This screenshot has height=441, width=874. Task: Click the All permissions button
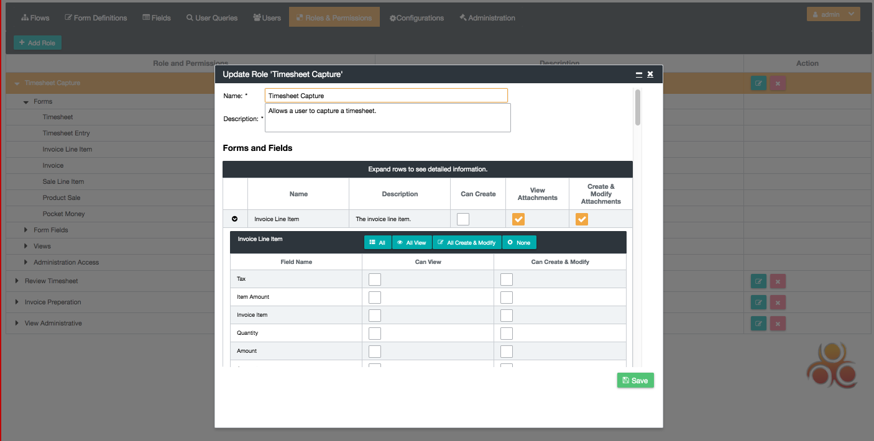[377, 242]
